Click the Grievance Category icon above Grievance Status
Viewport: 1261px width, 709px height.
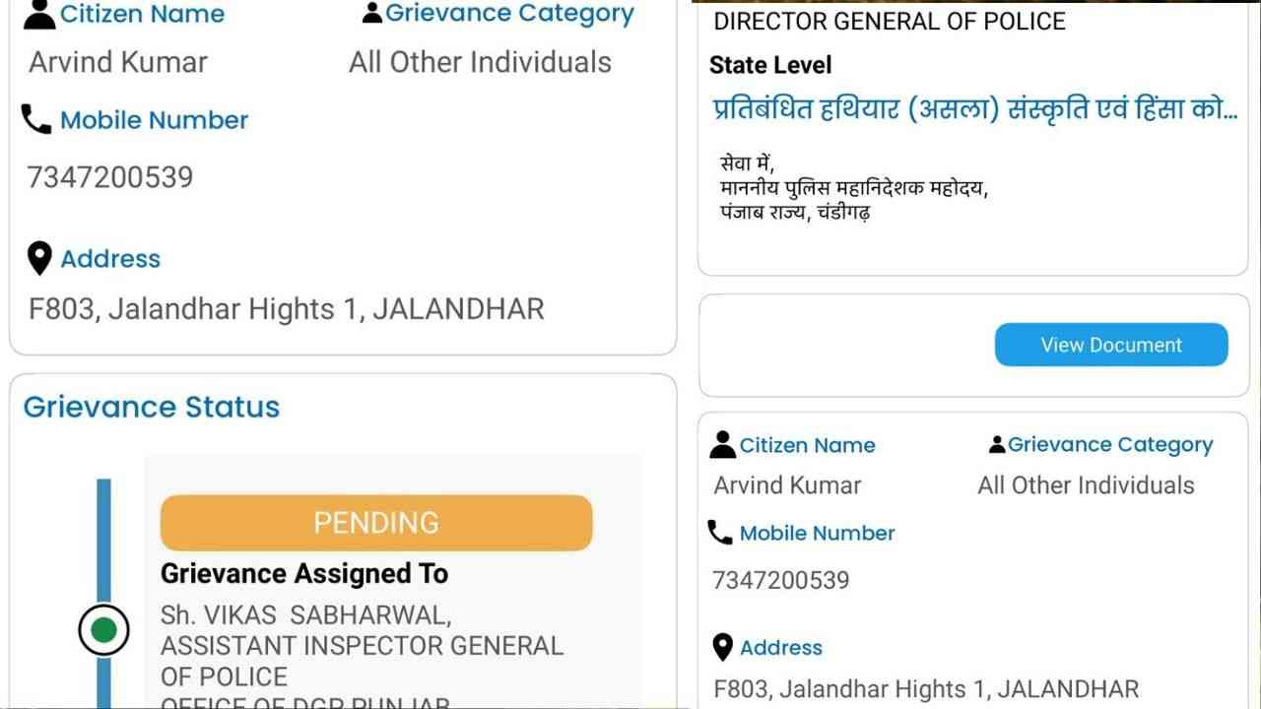372,14
